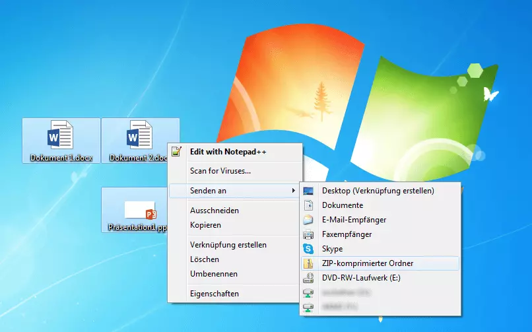Open the Senden an menu entry
This screenshot has width=532, height=332.
pyautogui.click(x=235, y=191)
